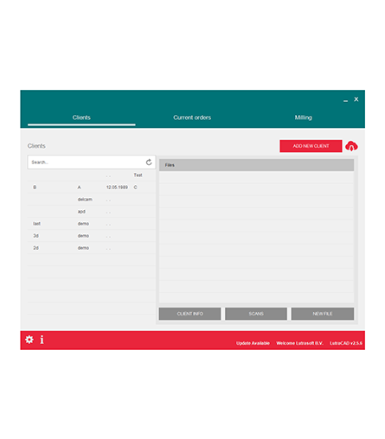Open the info icon in footer
The image size is (385, 439).
42,340
